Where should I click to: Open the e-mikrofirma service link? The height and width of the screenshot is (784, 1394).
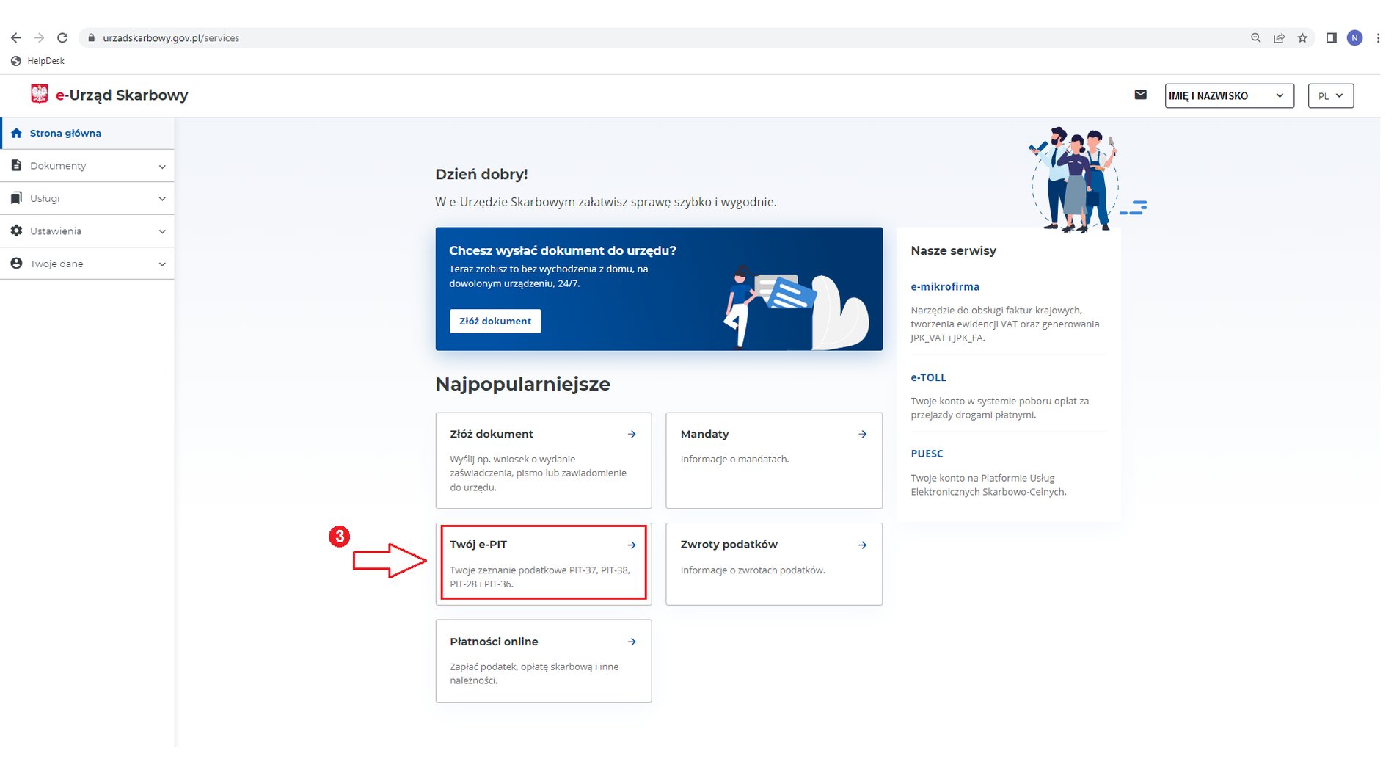point(945,286)
